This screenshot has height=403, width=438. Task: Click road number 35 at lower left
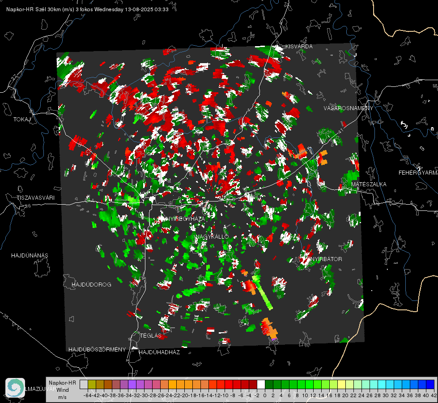click(5, 316)
